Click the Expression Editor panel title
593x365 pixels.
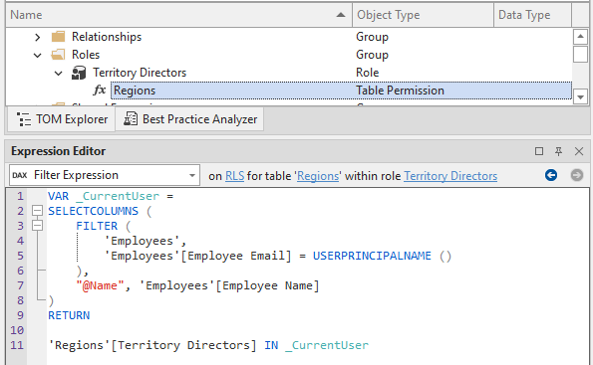(58, 151)
